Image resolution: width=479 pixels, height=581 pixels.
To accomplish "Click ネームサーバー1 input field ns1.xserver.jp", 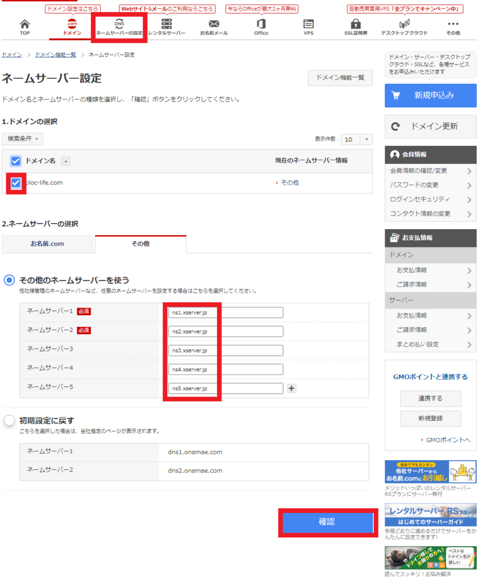I will 226,313.
